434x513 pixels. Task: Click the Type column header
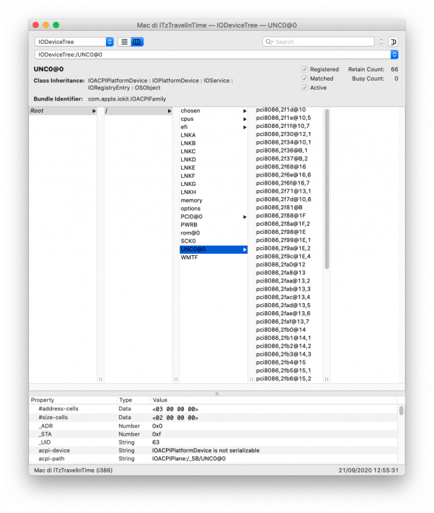point(133,400)
